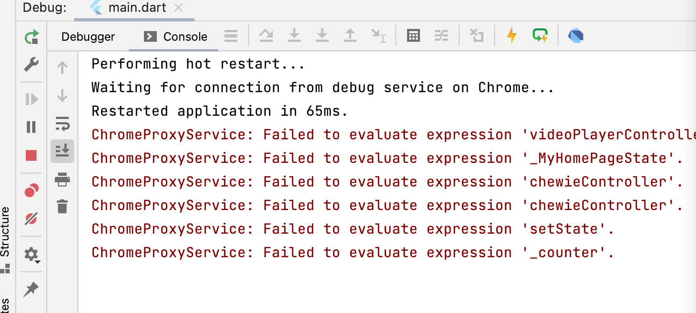Open Dart DevTools
696x313 pixels.
[x=576, y=35]
